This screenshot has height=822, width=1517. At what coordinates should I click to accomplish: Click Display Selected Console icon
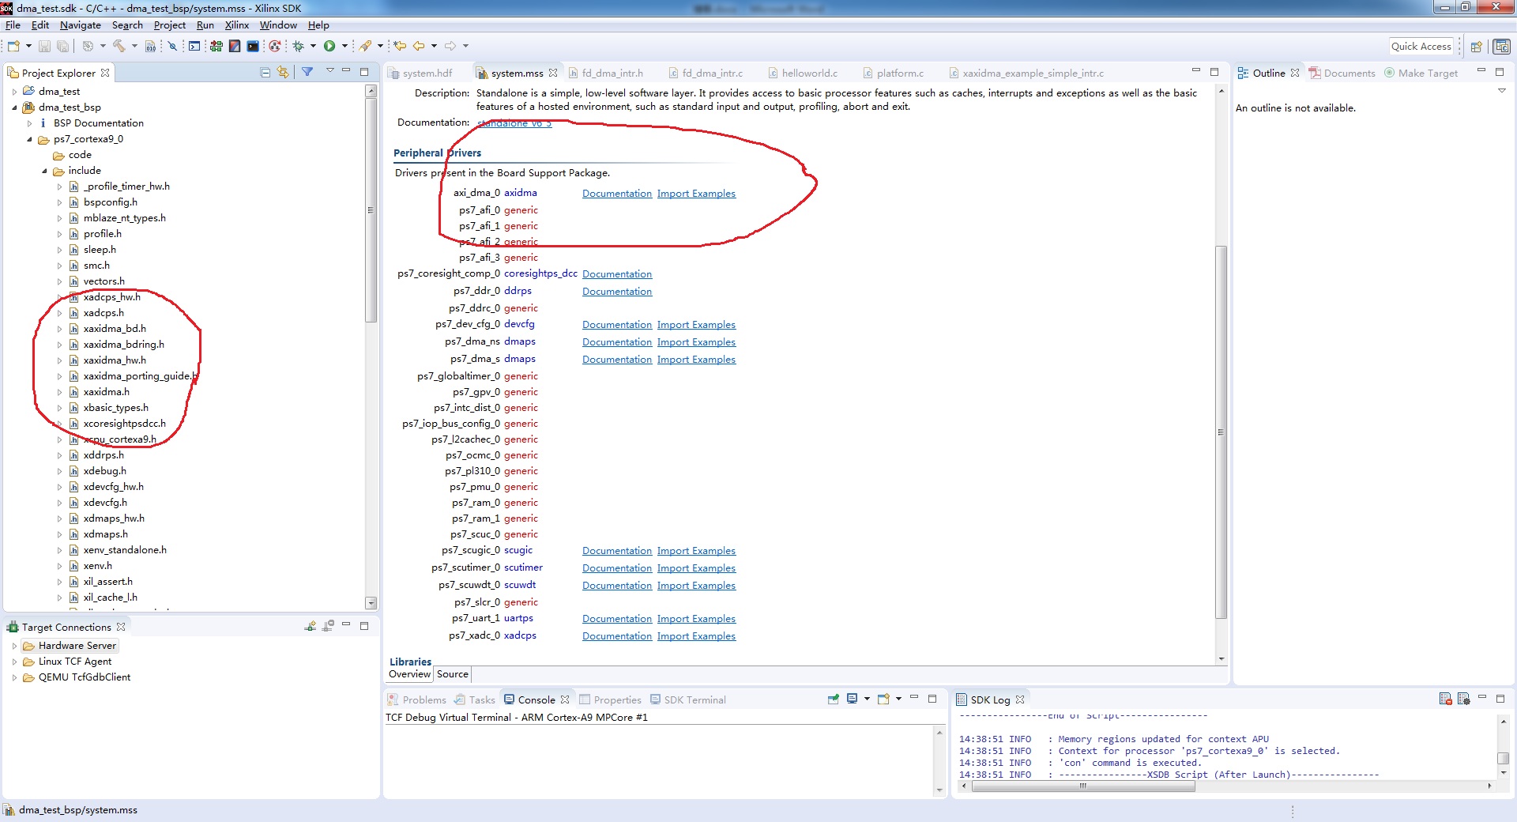[x=853, y=699]
